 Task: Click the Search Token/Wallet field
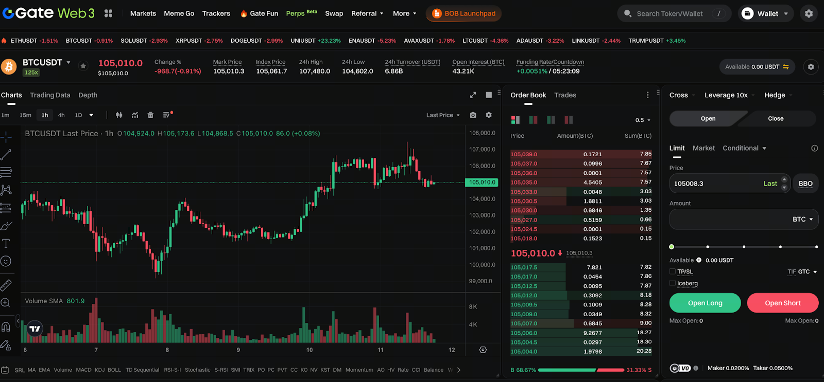674,14
